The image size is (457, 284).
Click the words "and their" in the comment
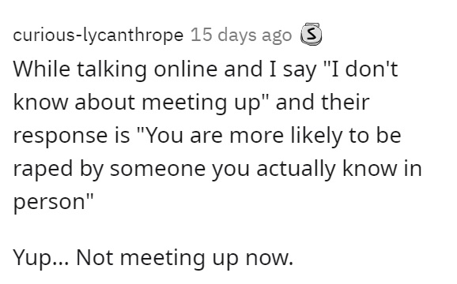(x=323, y=103)
